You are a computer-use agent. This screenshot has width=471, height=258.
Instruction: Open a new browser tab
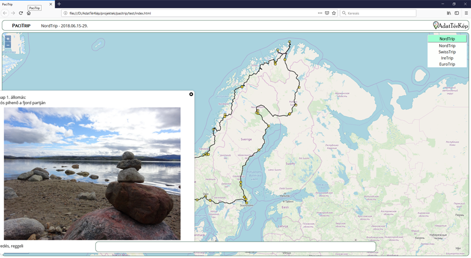pos(59,4)
